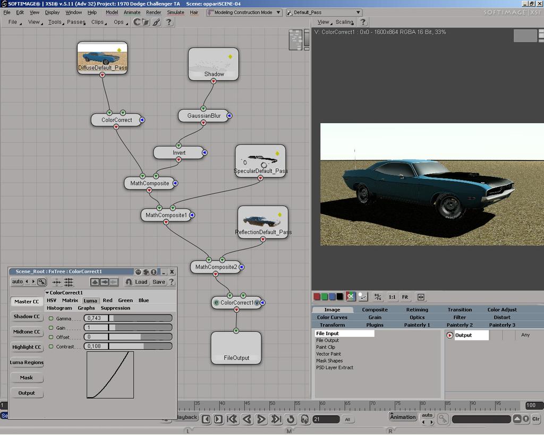The height and width of the screenshot is (435, 544).
Task: Toggle blue bypass dot on MathComposite node
Action: point(175,183)
